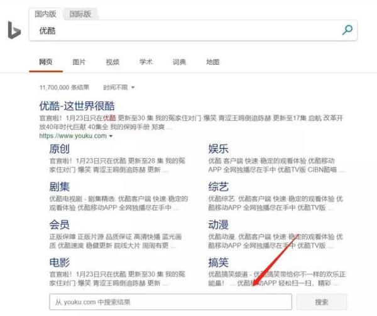Open the 剧集 sitelink
377x316 pixels.
pos(60,187)
